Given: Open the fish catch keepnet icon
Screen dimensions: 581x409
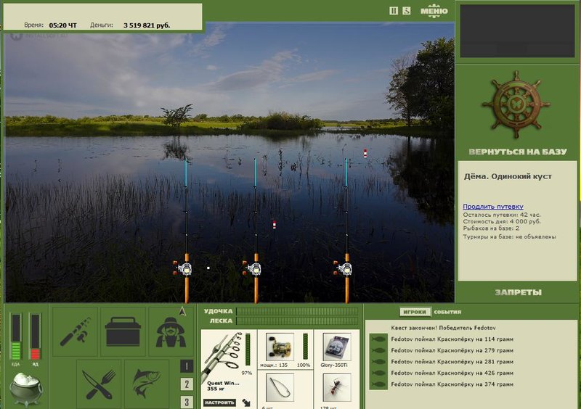Looking at the screenshot, I should tap(147, 384).
